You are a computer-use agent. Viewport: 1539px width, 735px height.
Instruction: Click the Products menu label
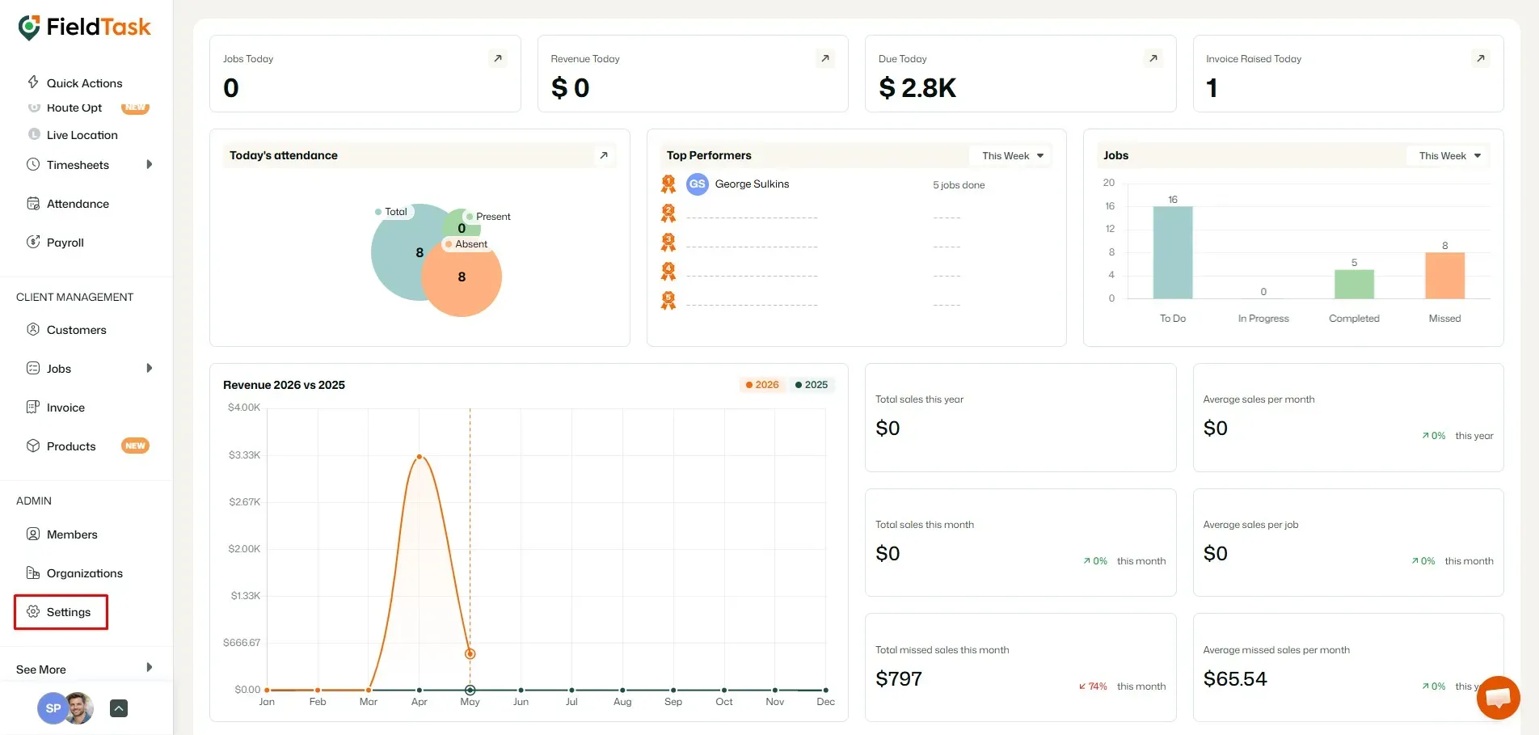pyautogui.click(x=71, y=446)
